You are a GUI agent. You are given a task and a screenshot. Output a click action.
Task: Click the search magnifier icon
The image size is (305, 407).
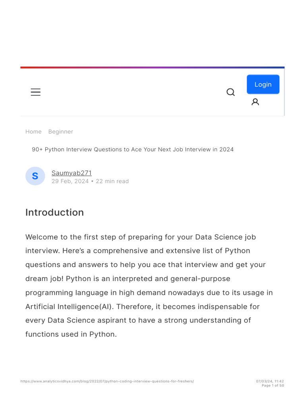point(231,92)
